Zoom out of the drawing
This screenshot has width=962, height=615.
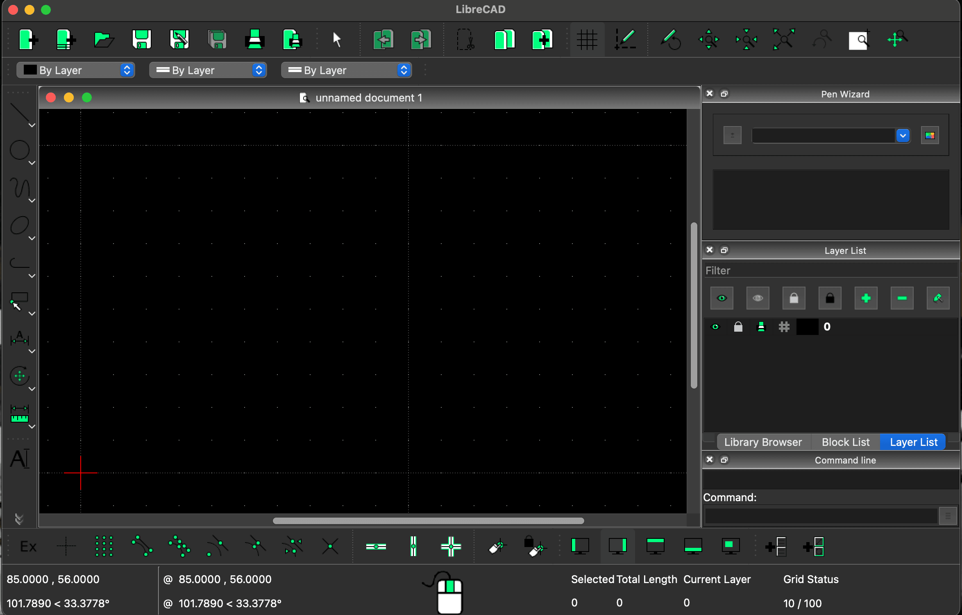tap(746, 40)
